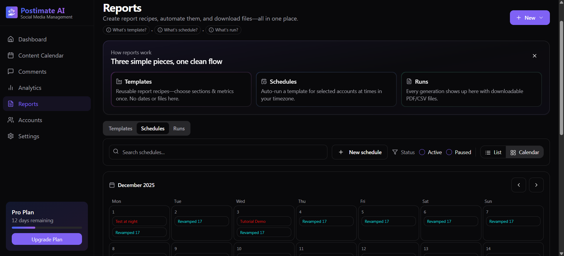Switch to List view
The image size is (564, 256).
(493, 152)
